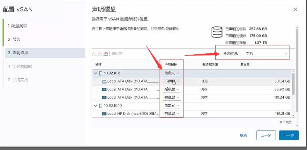
Task: Open 容量层 dropdown for the 119.24 GB disk
Action: click(172, 97)
